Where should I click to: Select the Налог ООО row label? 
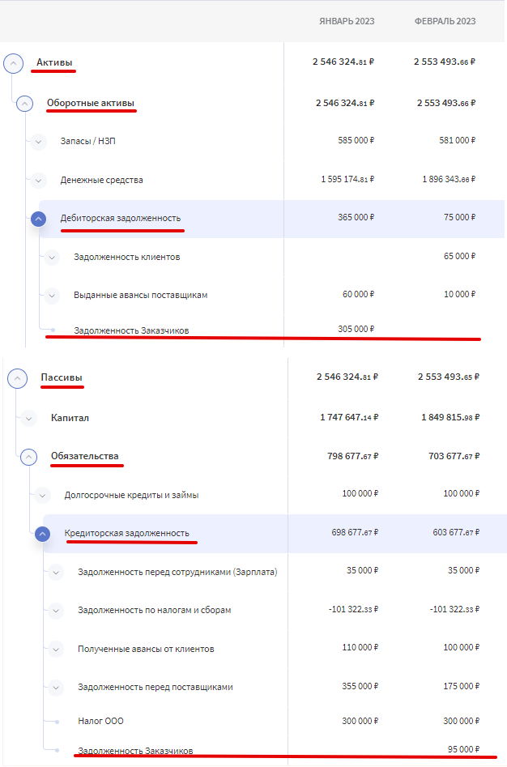pos(100,721)
